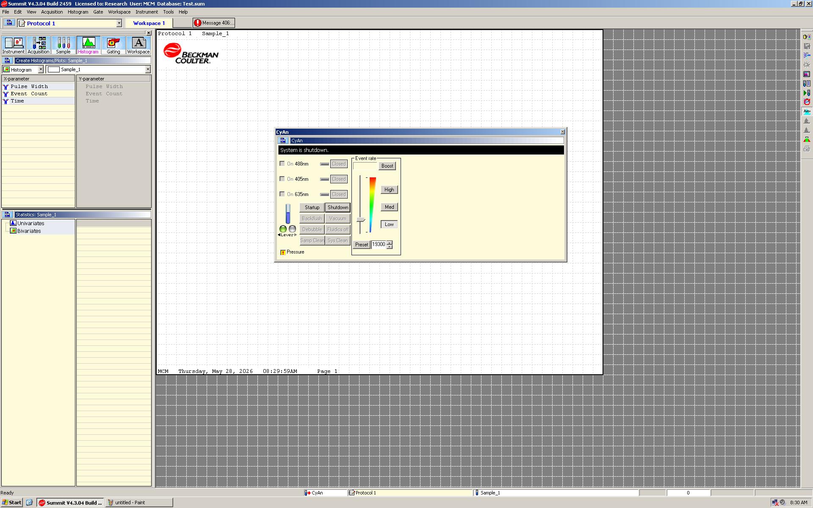813x508 pixels.
Task: Select Event Count X-parameter
Action: click(x=38, y=94)
